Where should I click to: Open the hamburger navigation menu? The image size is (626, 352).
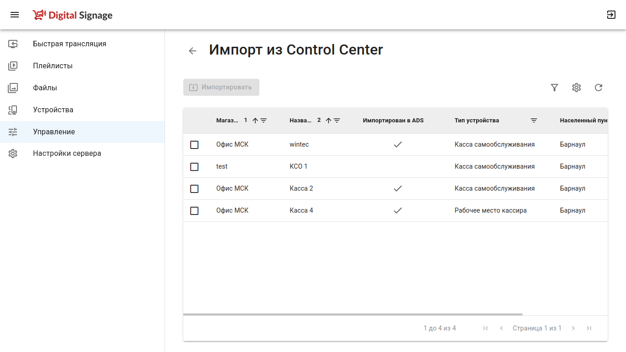pyautogui.click(x=15, y=15)
